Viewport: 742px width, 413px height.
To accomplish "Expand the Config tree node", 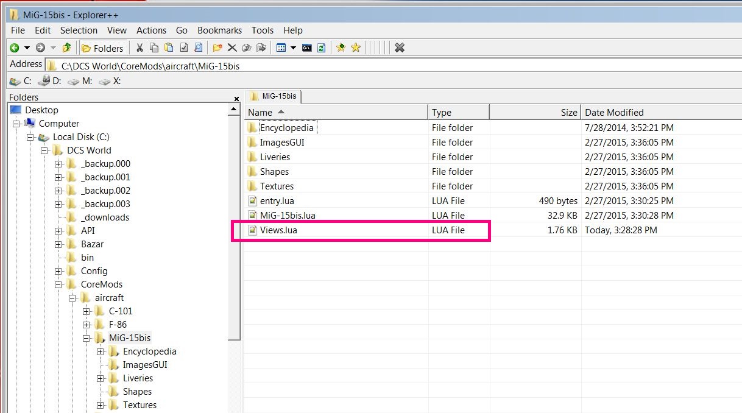I will coord(58,271).
